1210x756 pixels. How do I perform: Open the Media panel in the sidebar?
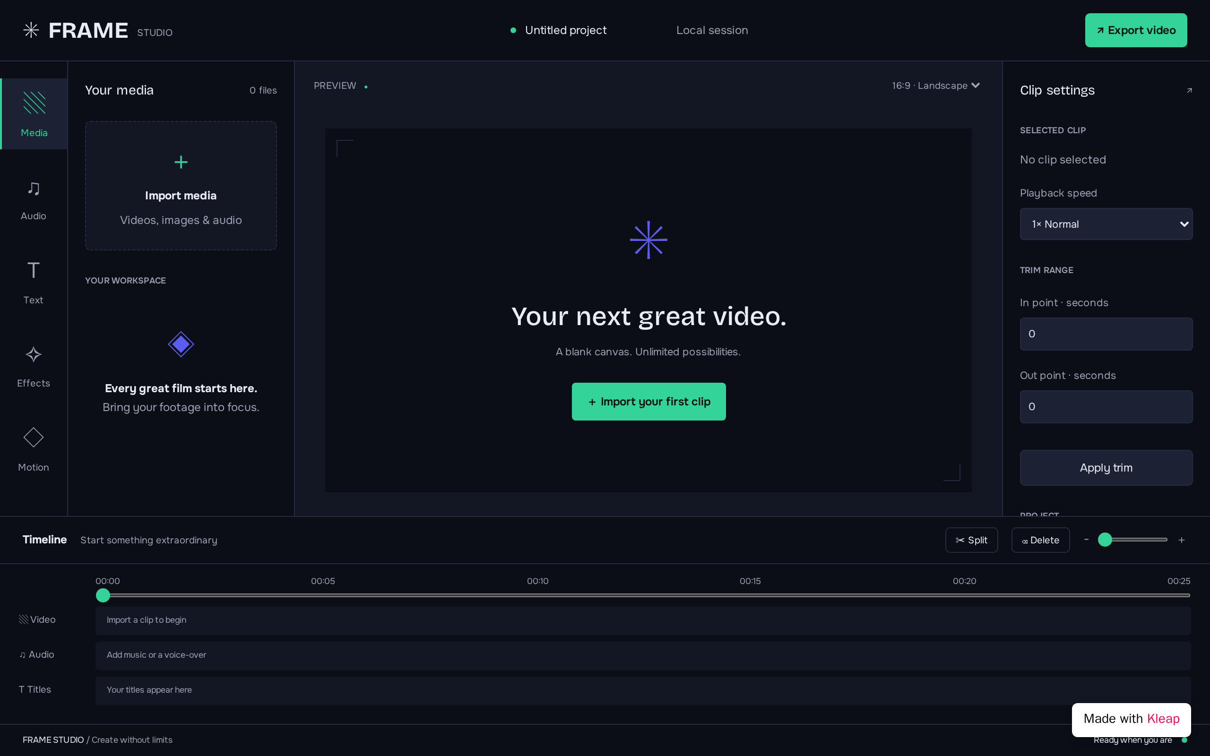point(34,113)
